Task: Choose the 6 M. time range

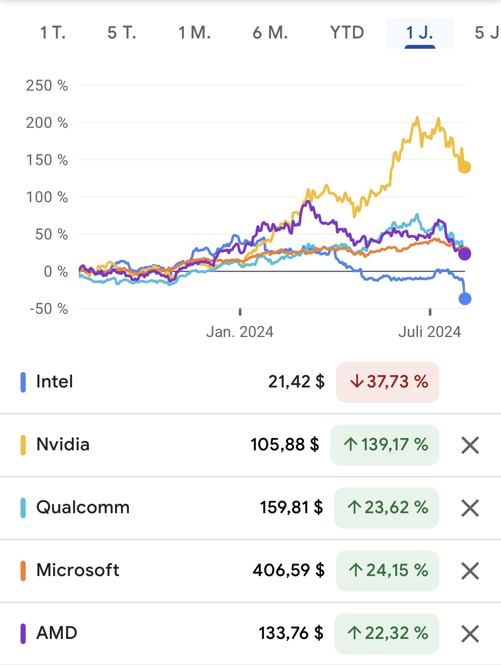Action: (270, 33)
